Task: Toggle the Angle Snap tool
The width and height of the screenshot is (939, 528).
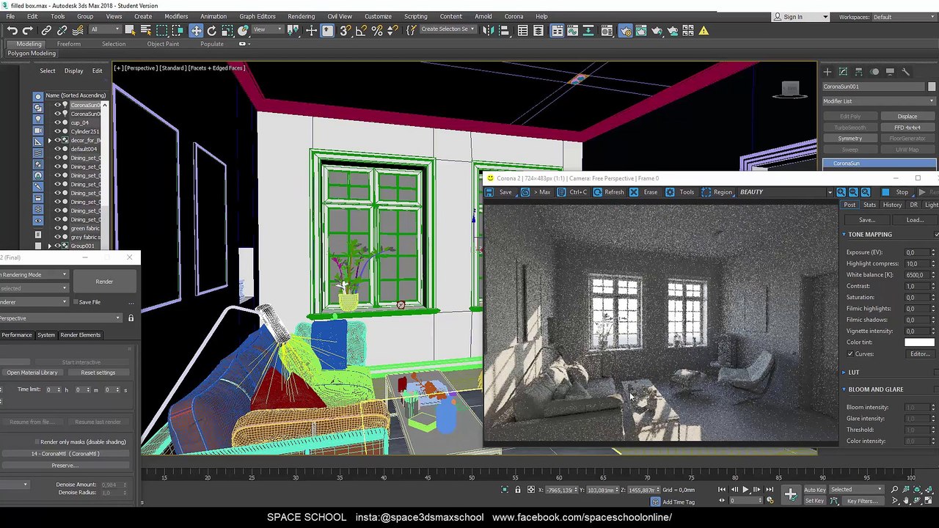Action: (x=361, y=30)
